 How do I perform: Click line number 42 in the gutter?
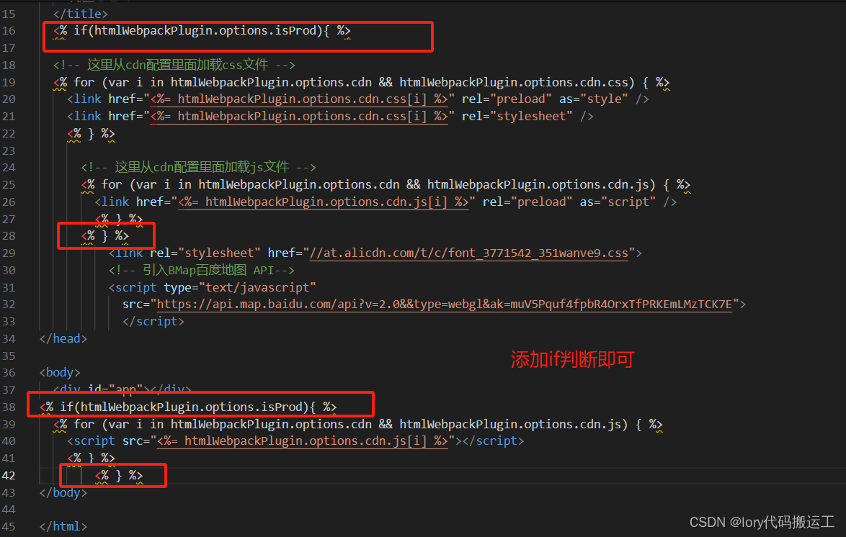[x=9, y=476]
